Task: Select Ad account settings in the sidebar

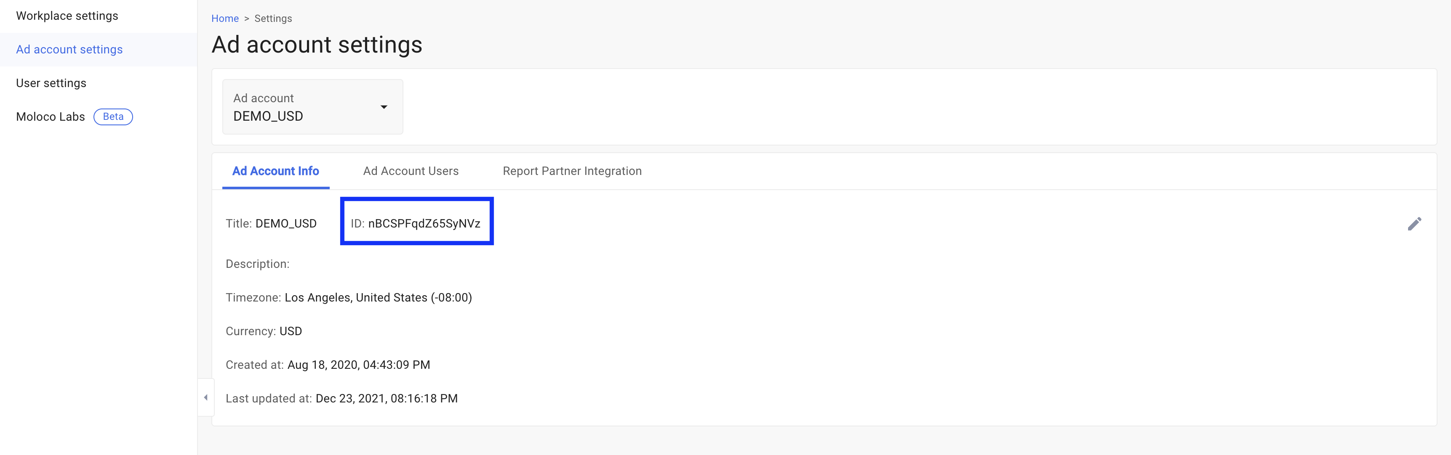Action: 69,50
